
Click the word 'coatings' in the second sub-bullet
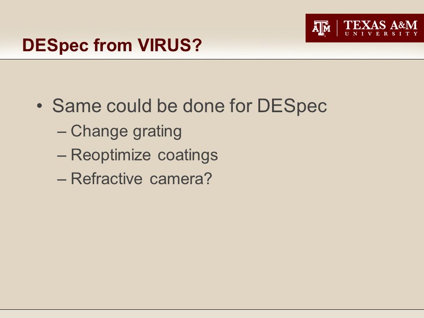[x=188, y=155]
